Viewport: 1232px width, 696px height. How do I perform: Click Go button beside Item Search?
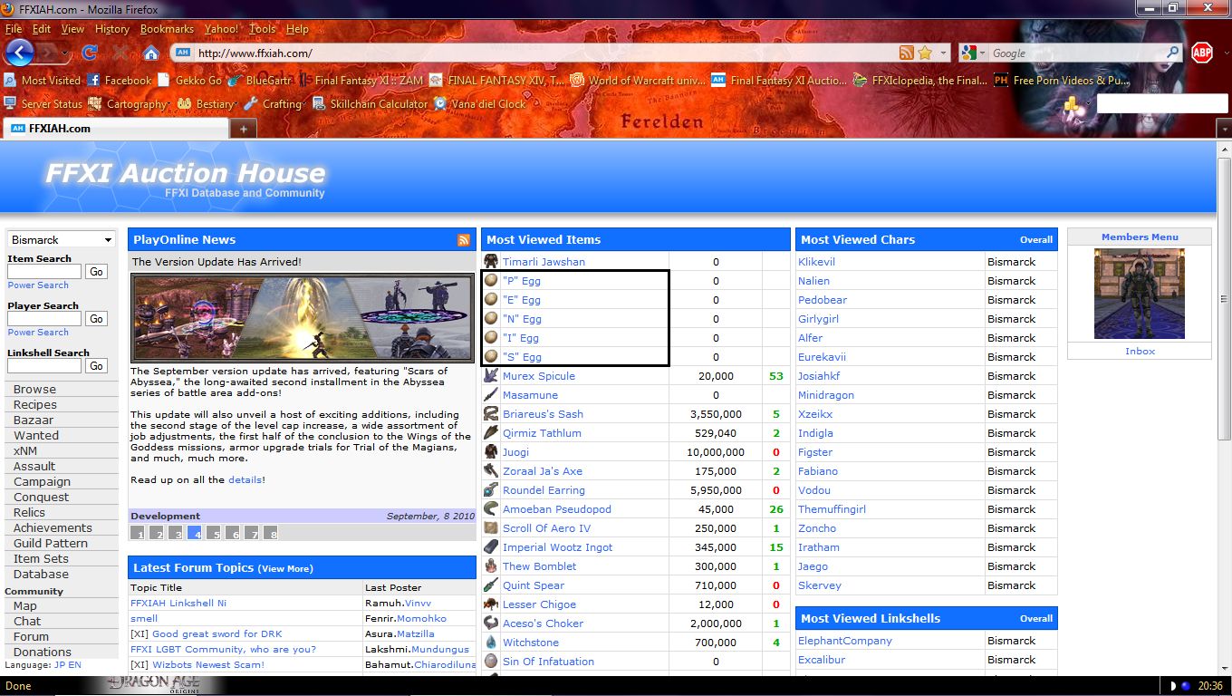coord(97,272)
